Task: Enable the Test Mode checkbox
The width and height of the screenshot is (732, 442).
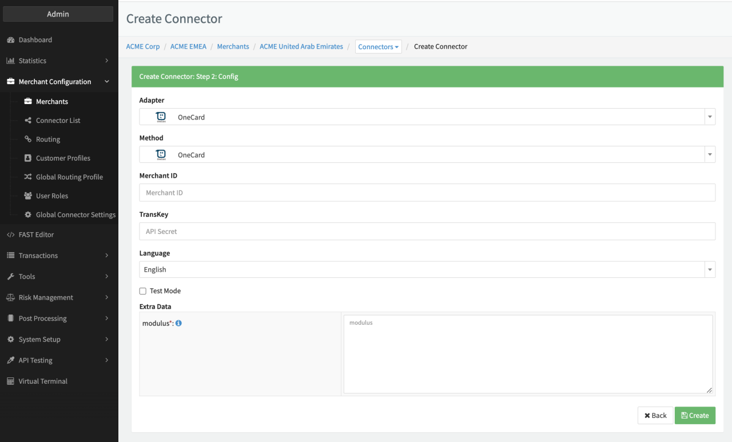Action: tap(143, 291)
